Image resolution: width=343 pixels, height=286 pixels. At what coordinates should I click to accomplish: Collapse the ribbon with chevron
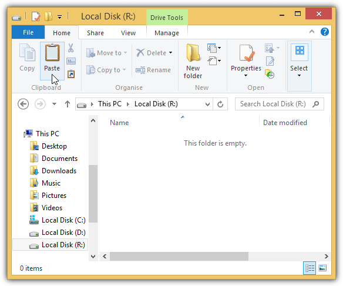[x=312, y=32]
